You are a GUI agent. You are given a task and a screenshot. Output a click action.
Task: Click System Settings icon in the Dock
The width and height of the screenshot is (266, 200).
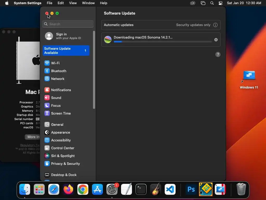112,189
